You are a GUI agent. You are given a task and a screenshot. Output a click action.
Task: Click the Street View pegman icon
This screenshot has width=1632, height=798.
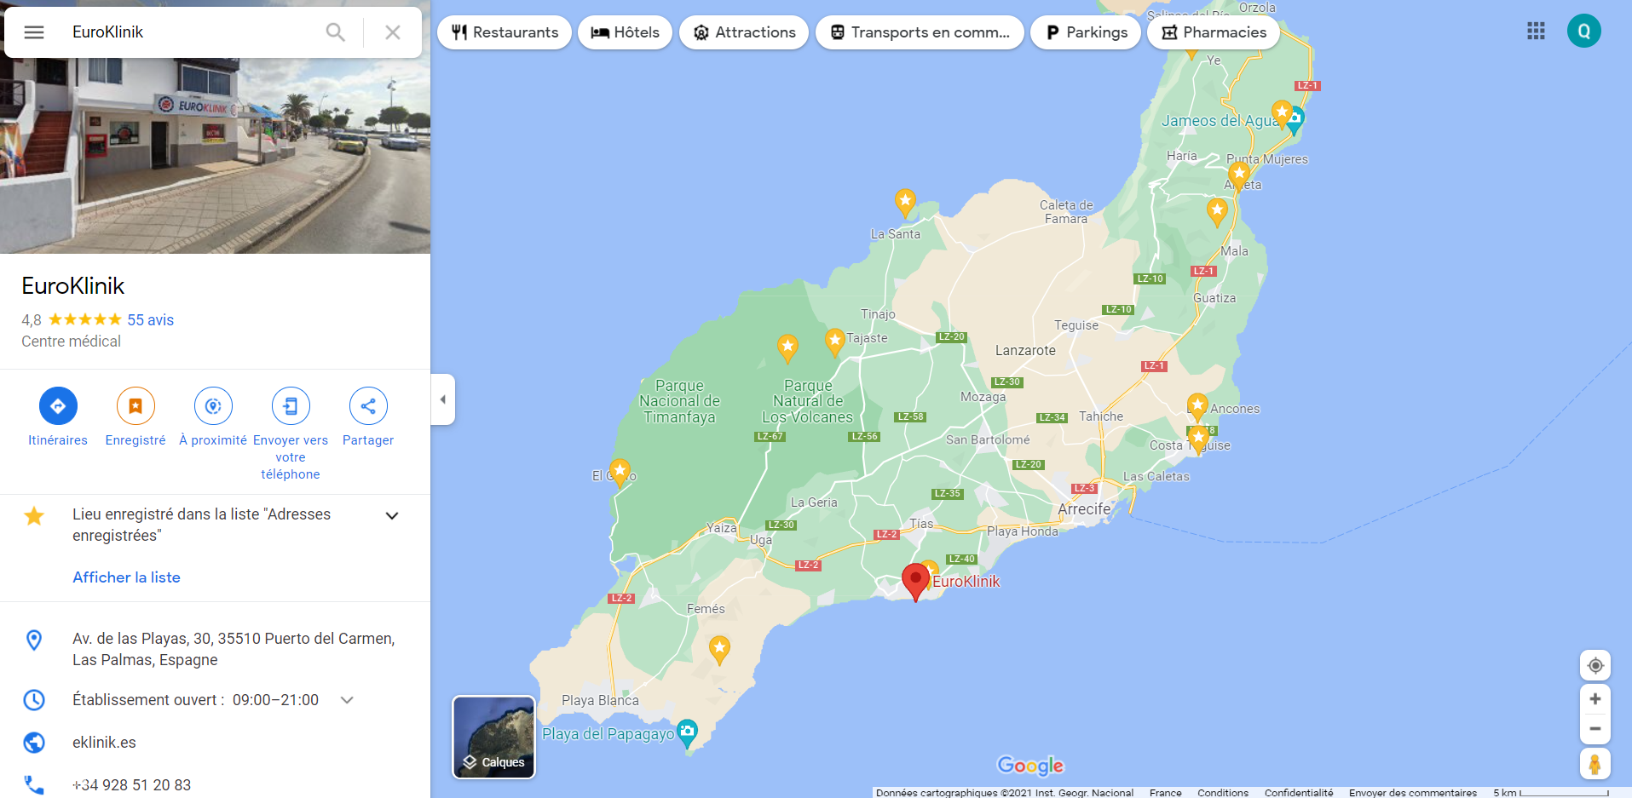1595,764
